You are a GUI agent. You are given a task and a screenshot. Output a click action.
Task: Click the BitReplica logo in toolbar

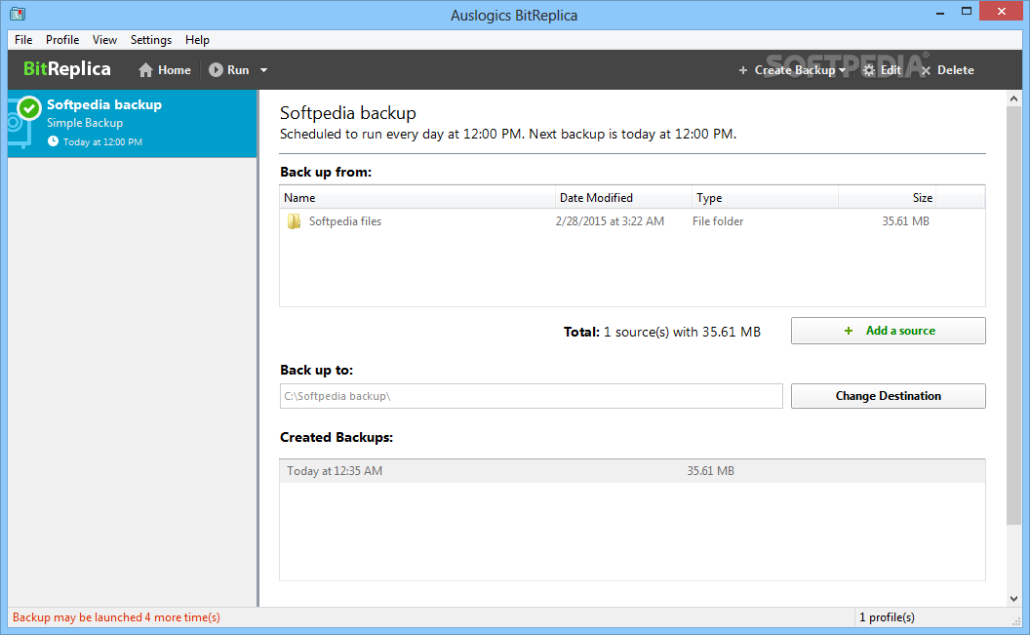coord(67,69)
